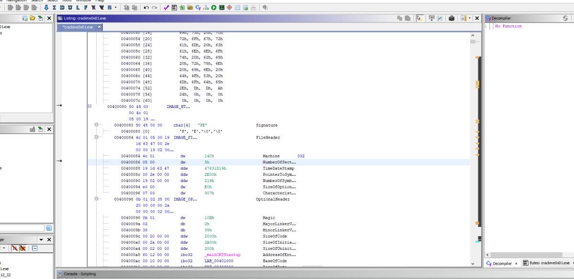
Task: Open the Decompiler (Cf) icon in the main toolbar
Action: [198, 8]
